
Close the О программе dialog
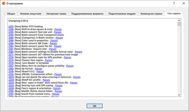click(x=184, y=3)
